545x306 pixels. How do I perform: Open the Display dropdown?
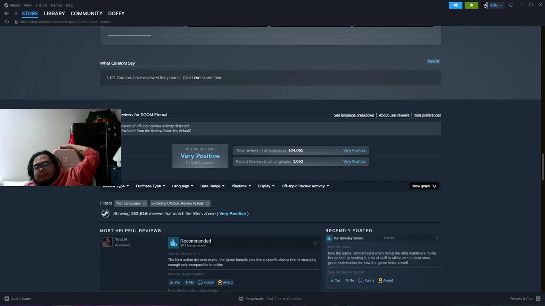pos(266,186)
